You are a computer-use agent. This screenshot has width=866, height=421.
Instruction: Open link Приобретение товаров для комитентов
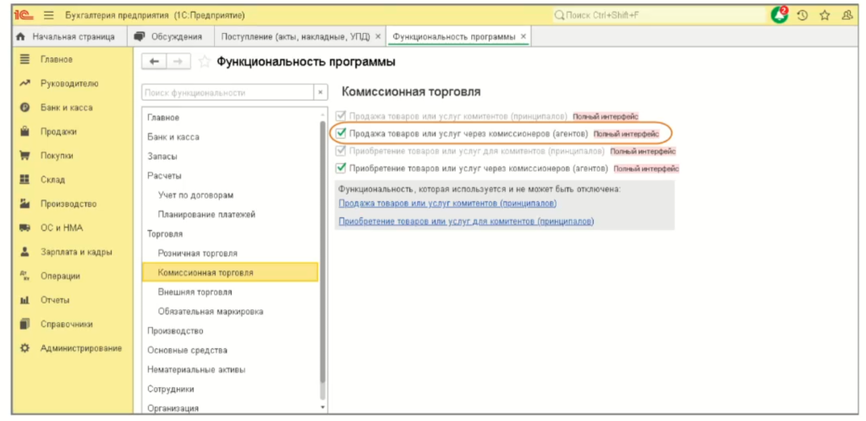click(x=466, y=221)
